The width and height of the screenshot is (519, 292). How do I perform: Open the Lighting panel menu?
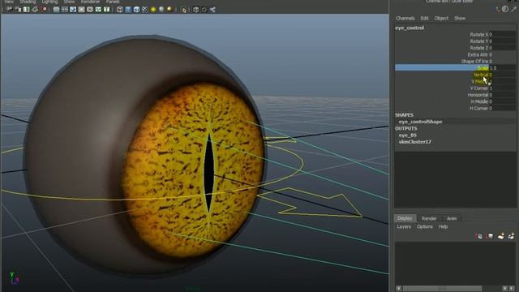pyautogui.click(x=49, y=2)
